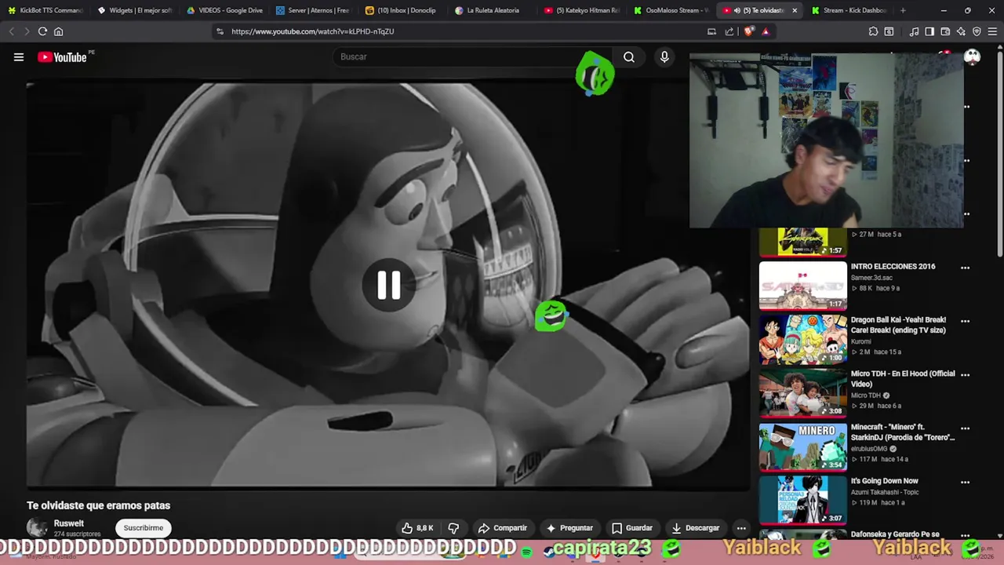Share this page via the address bar share icon
Image resolution: width=1004 pixels, height=565 pixels.
pyautogui.click(x=729, y=31)
